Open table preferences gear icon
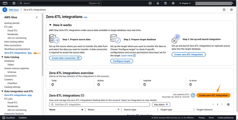Screen dimensions: 238x120 point(228,104)
